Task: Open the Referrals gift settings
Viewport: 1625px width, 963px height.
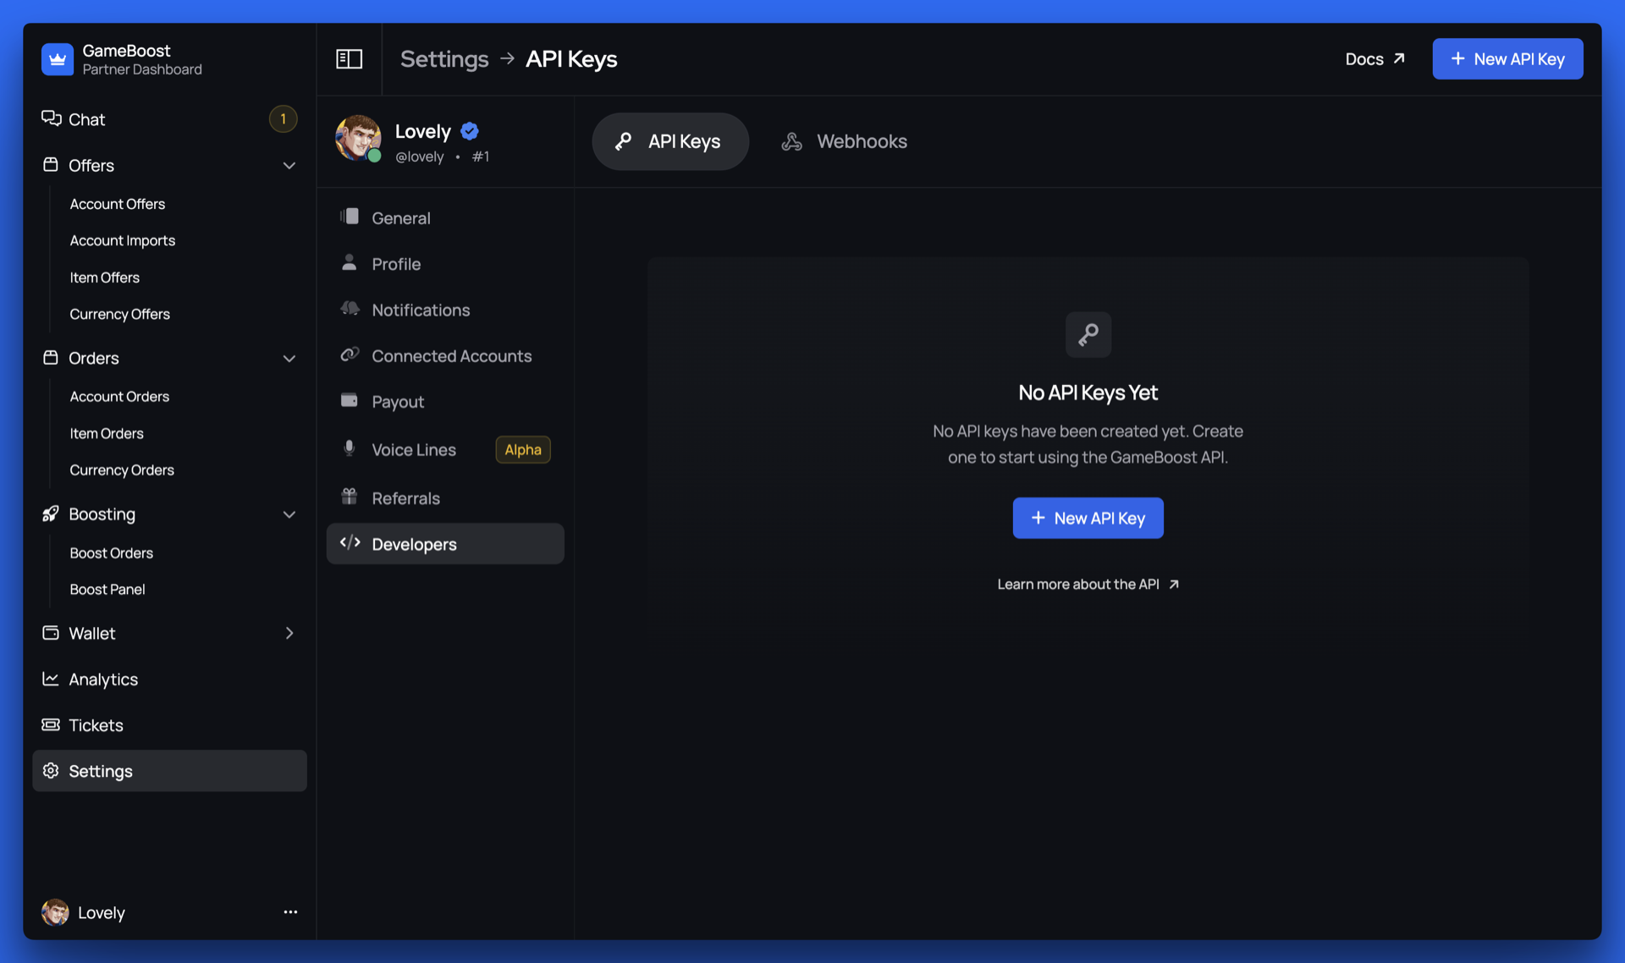Action: point(405,498)
